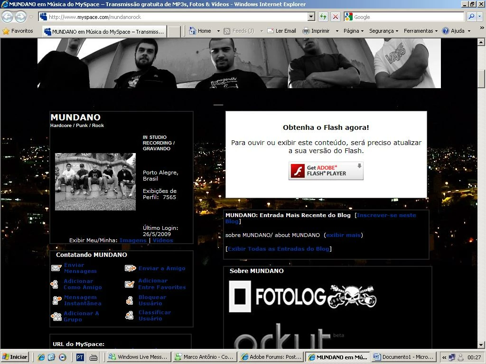Open the Imagens link
The image size is (486, 364).
pos(133,240)
